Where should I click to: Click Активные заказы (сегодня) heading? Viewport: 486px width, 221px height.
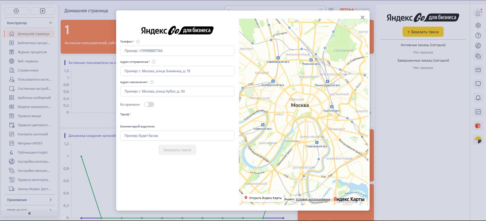[423, 45]
